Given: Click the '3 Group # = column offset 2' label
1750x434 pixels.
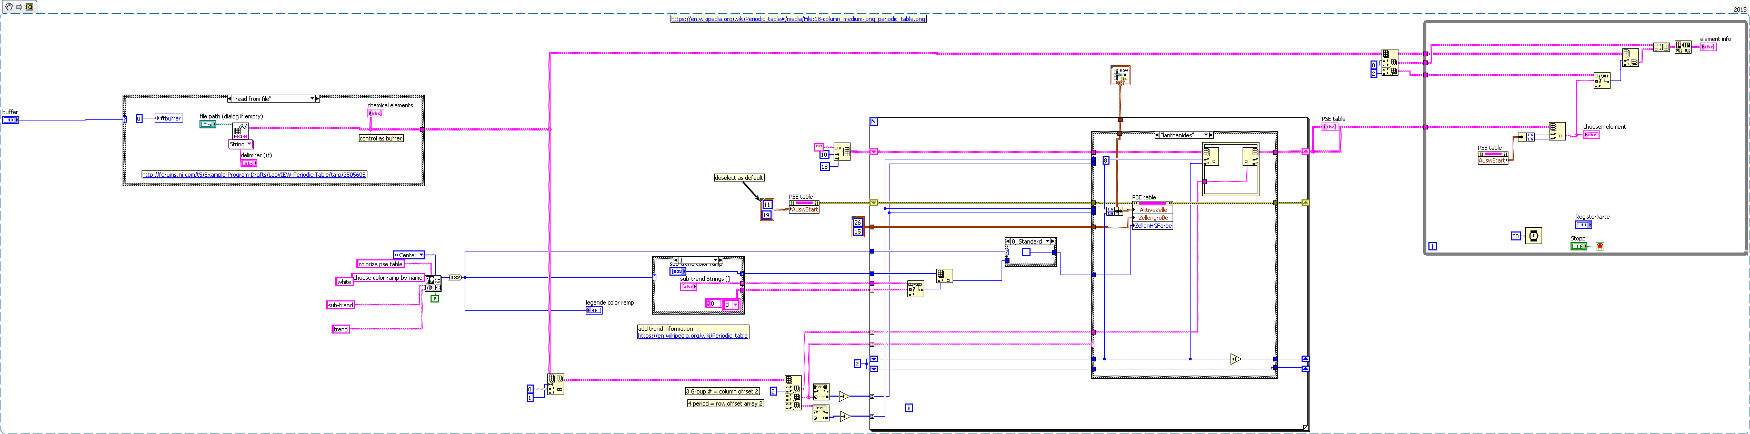Looking at the screenshot, I should (x=722, y=391).
